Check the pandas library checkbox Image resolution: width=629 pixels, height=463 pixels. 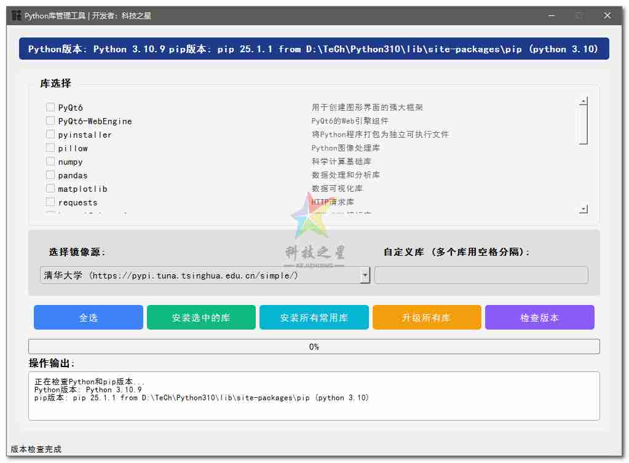pyautogui.click(x=50, y=175)
